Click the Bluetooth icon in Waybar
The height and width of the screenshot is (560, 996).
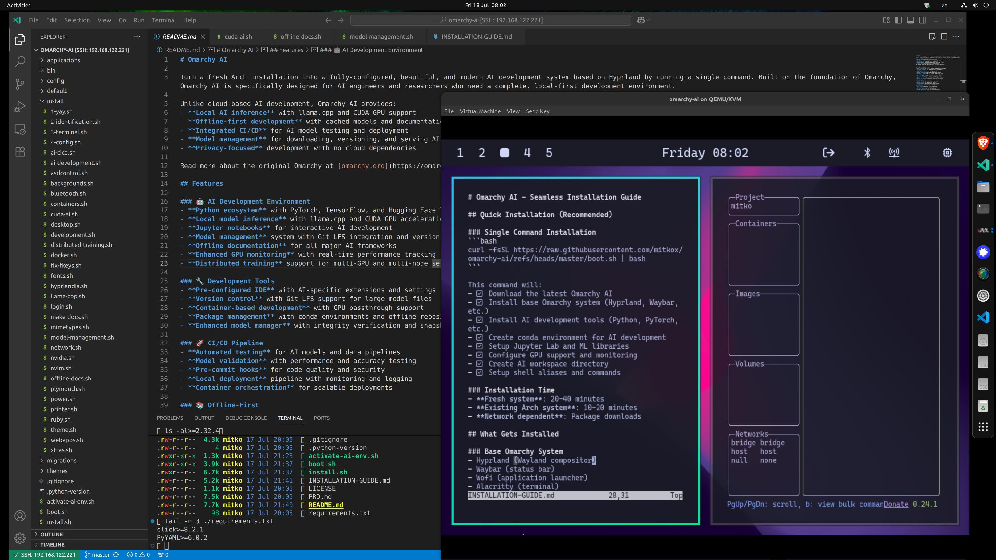coord(867,153)
